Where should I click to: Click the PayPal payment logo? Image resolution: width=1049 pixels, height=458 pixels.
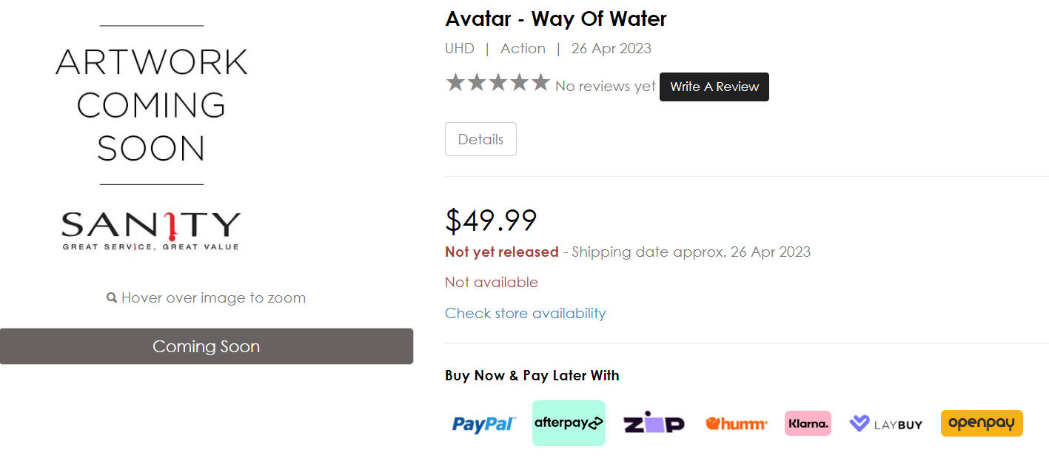(x=483, y=424)
